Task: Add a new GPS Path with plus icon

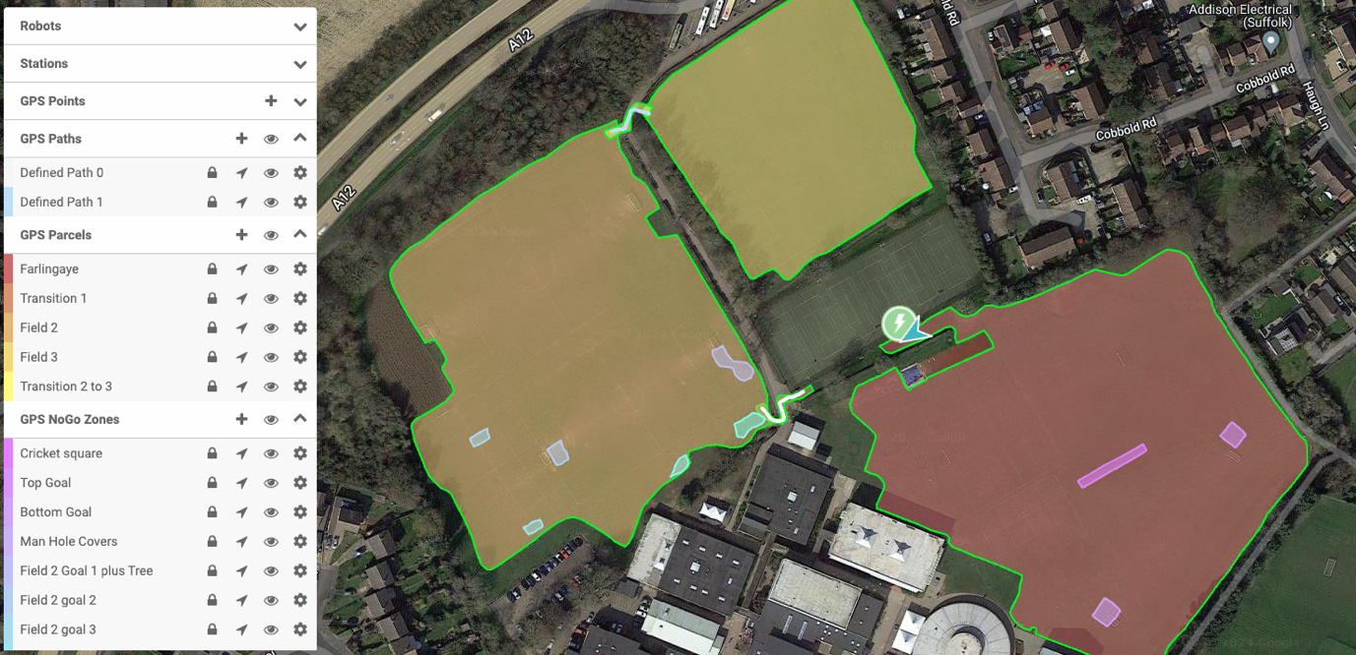Action: tap(241, 139)
